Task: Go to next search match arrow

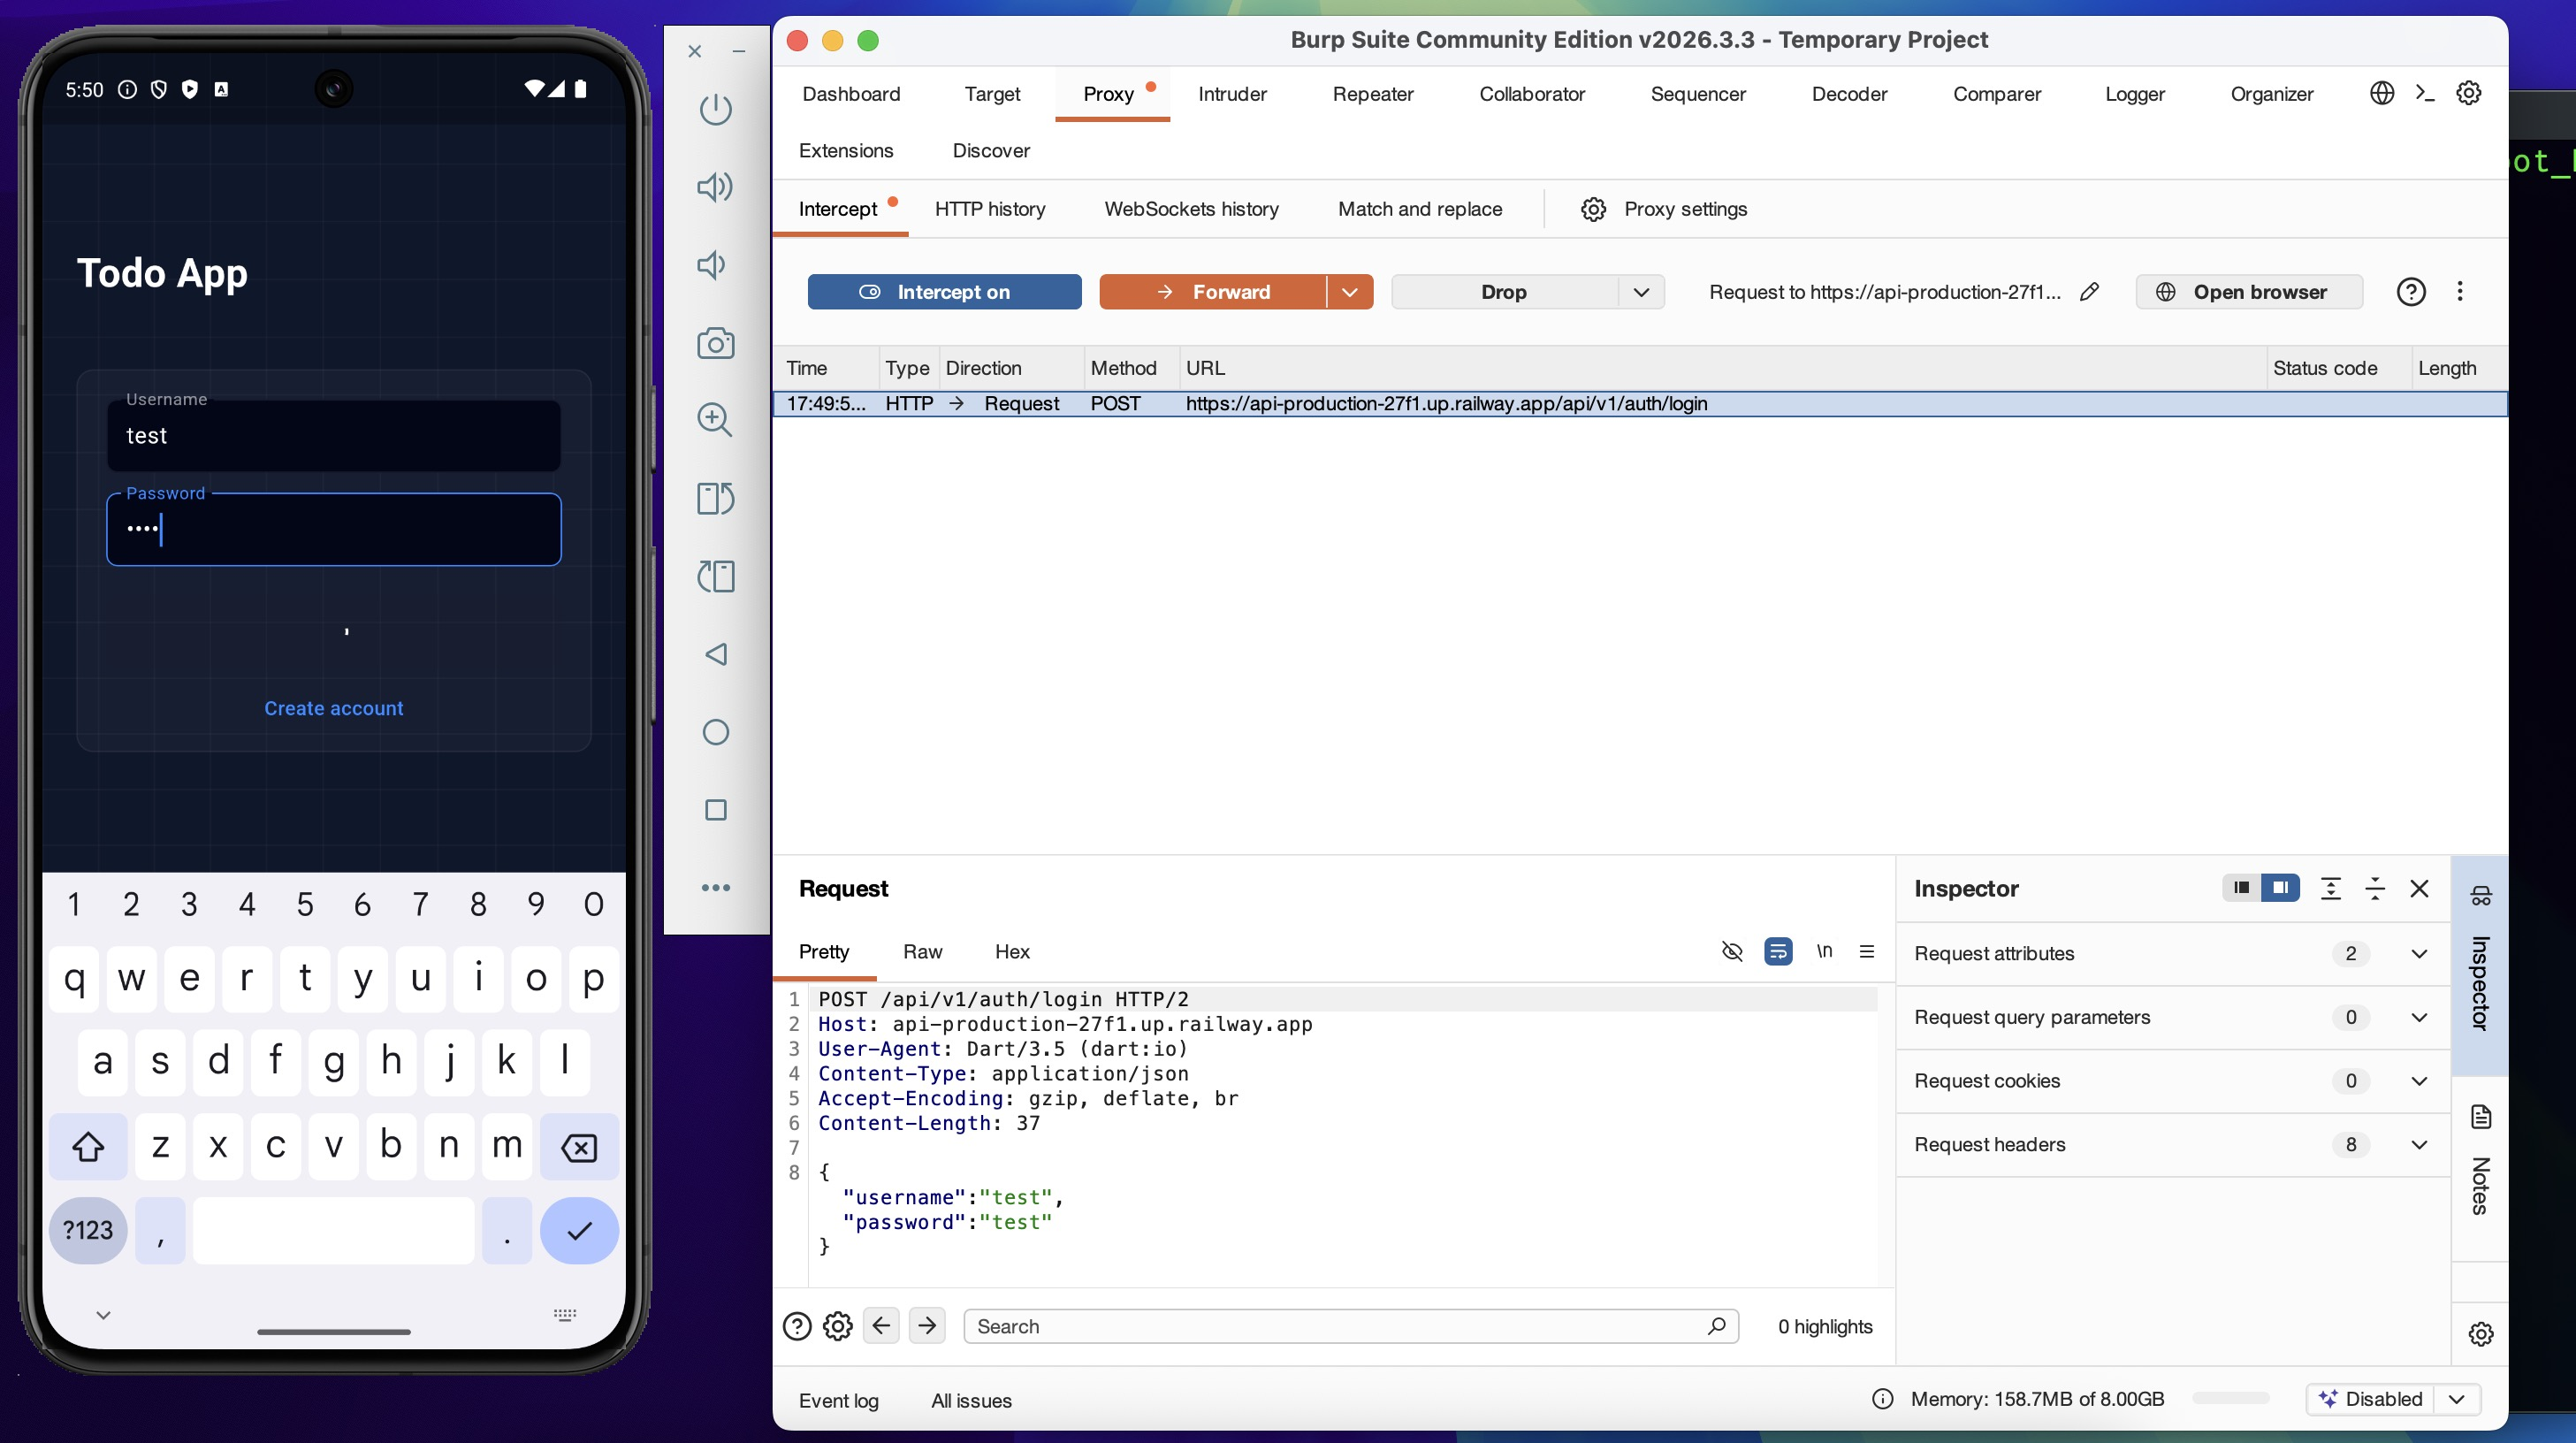Action: pyautogui.click(x=927, y=1326)
